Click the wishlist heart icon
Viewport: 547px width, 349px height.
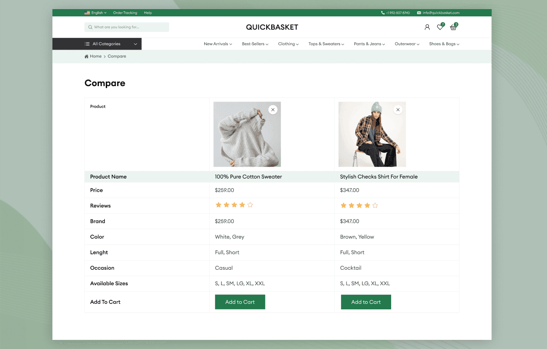(439, 27)
